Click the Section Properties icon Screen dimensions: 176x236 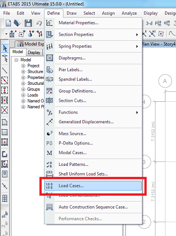pos(49,34)
